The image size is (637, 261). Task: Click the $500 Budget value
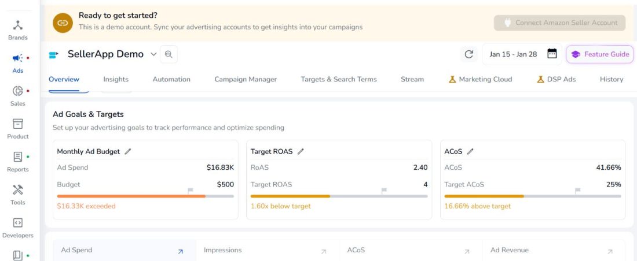pyautogui.click(x=225, y=184)
